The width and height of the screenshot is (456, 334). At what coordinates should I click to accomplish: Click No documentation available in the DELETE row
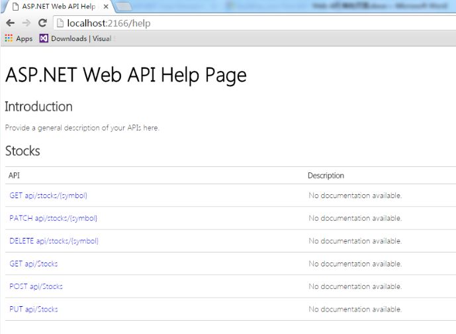pyautogui.click(x=355, y=241)
